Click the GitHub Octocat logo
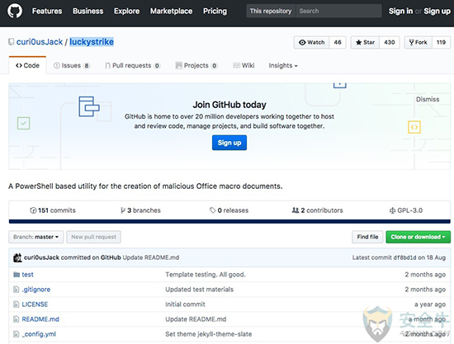 point(15,11)
